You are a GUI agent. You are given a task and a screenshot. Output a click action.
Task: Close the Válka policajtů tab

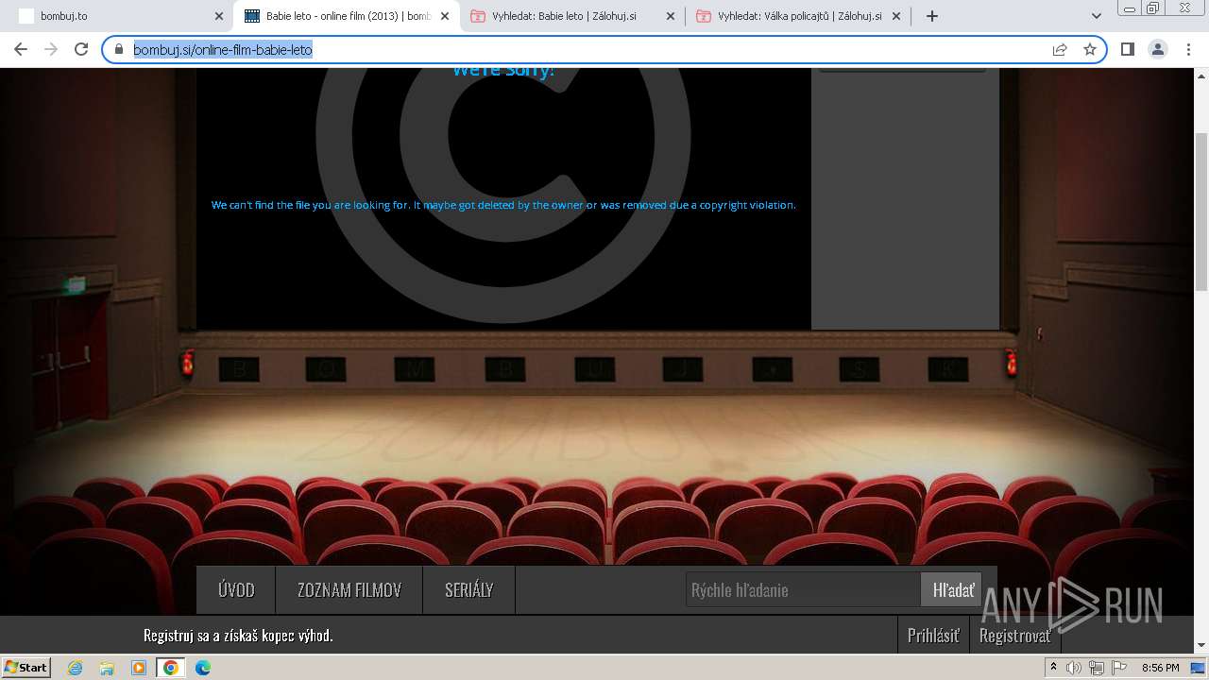pos(896,16)
